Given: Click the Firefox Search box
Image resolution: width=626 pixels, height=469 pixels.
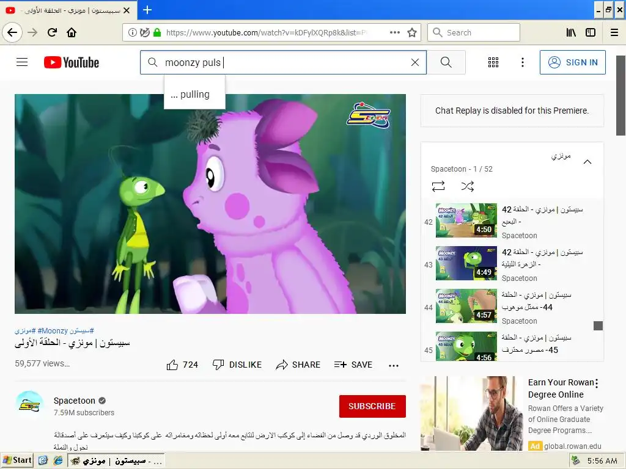Looking at the screenshot, I should [x=474, y=33].
